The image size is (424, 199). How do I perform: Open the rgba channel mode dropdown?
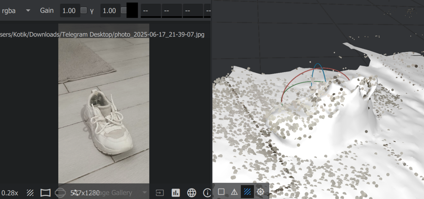(x=16, y=11)
